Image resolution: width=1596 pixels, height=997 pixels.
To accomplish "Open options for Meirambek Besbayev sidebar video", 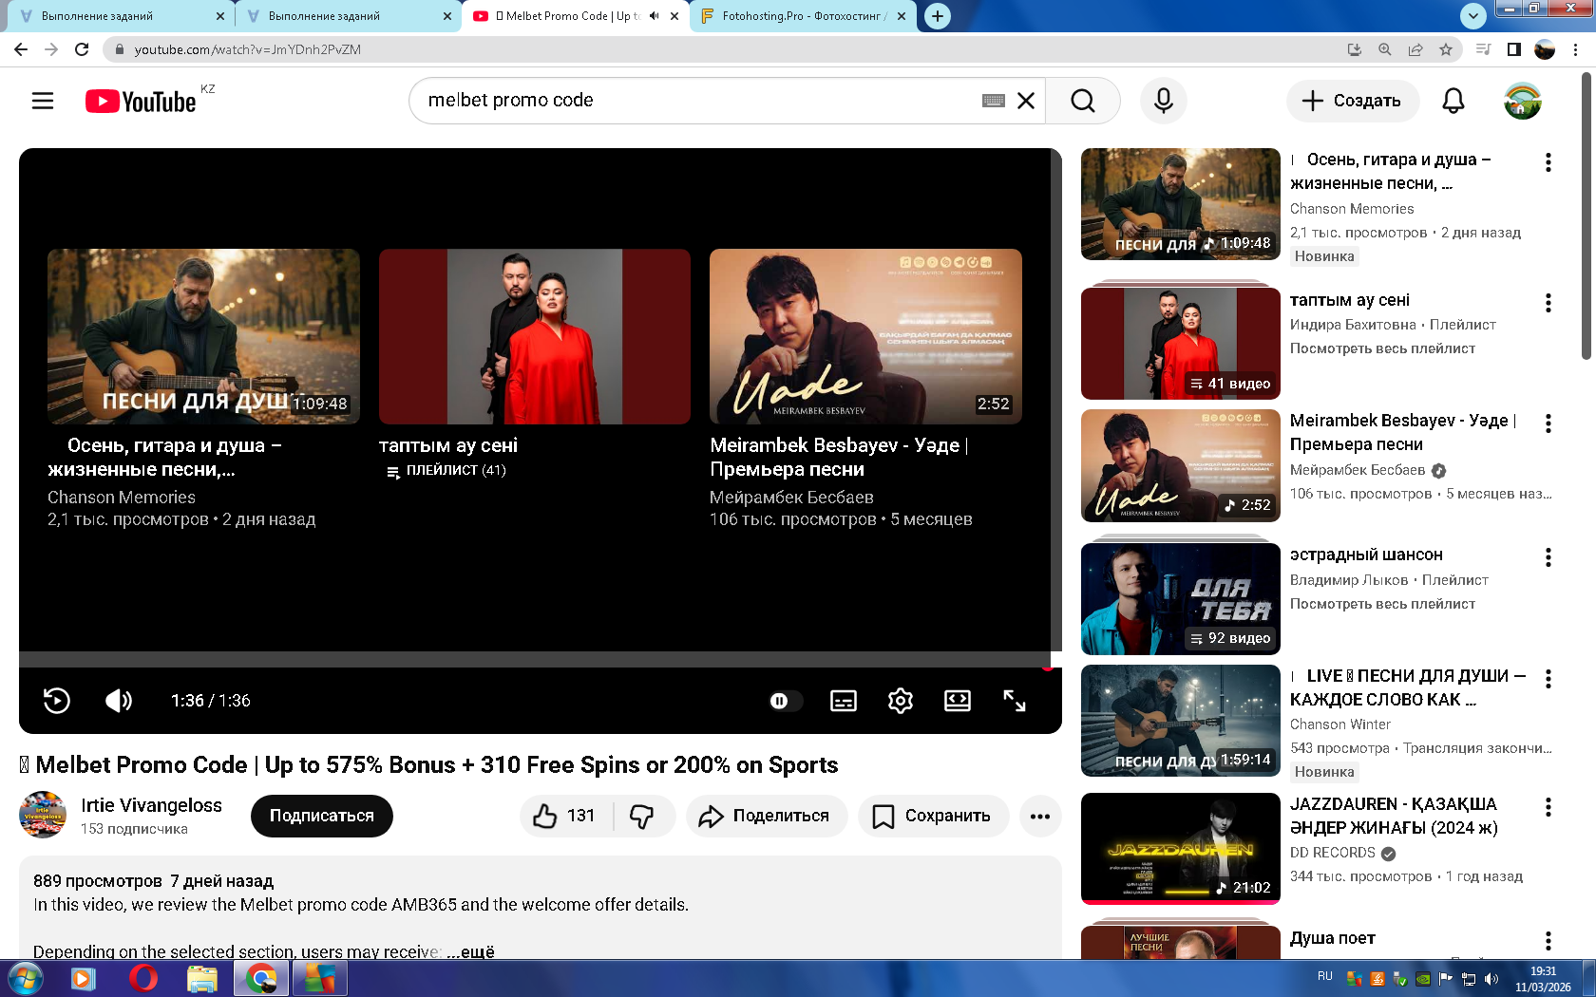I will [x=1548, y=423].
